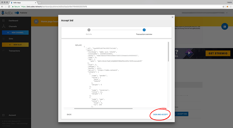Toggle the Publisher mode switch
Viewport: 233px width, 128px height.
[x=17, y=13]
